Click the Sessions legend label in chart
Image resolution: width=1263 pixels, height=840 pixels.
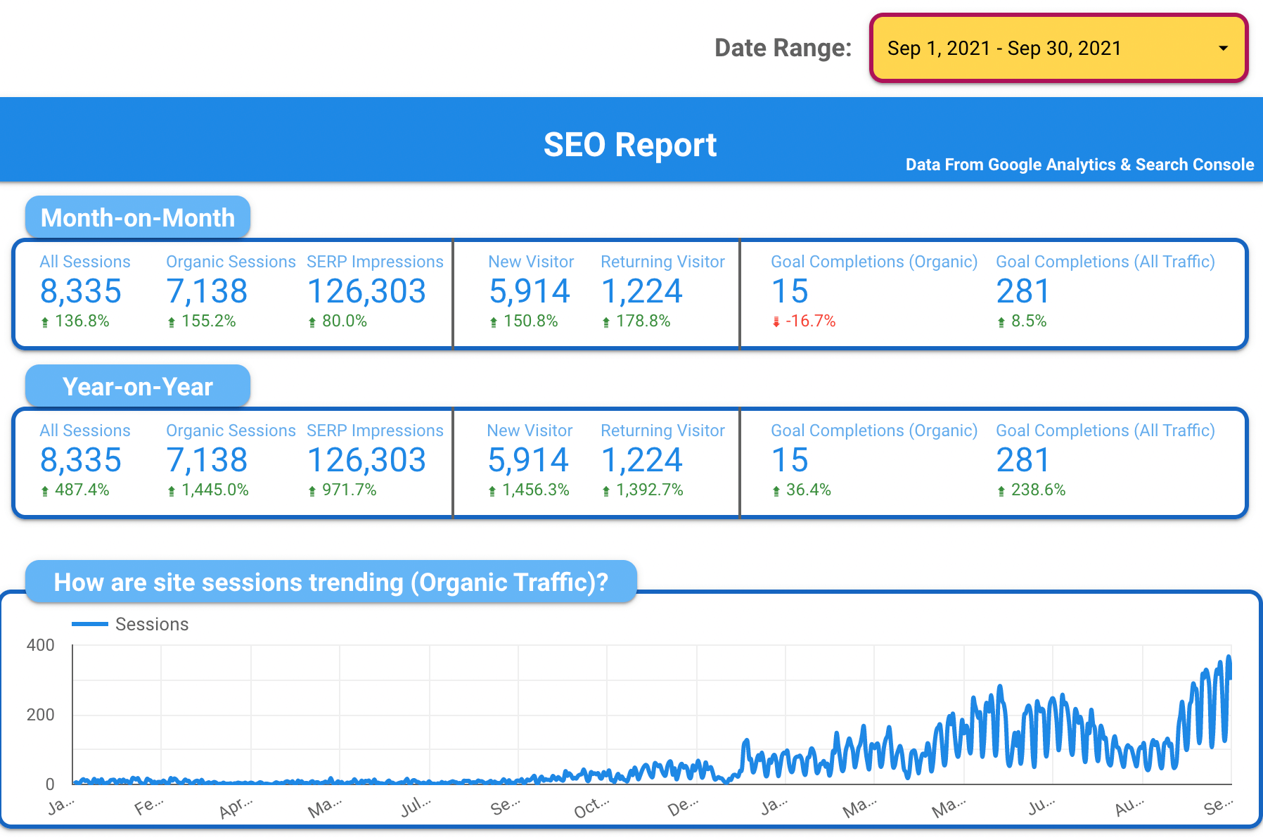(152, 624)
